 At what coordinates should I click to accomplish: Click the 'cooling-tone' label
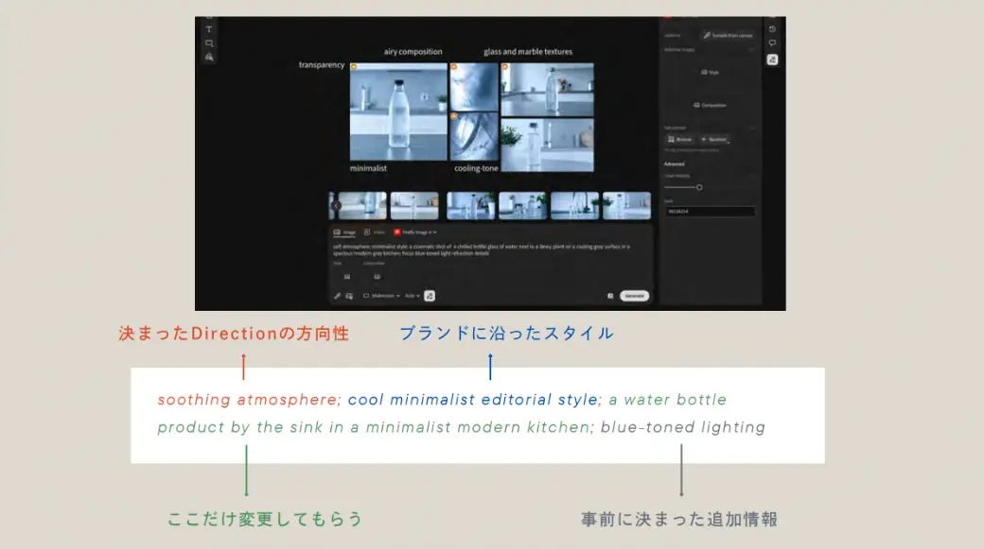point(476,168)
